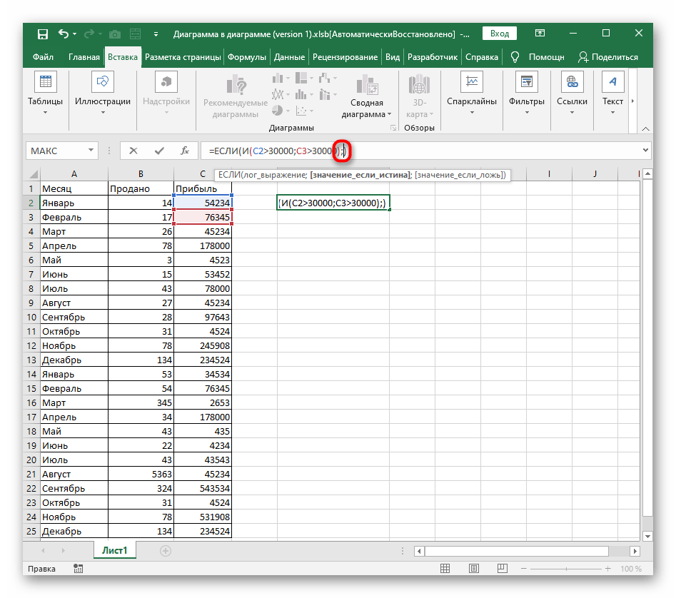Click the Name Box showing МАКС
The width and height of the screenshot is (676, 598).
(57, 151)
